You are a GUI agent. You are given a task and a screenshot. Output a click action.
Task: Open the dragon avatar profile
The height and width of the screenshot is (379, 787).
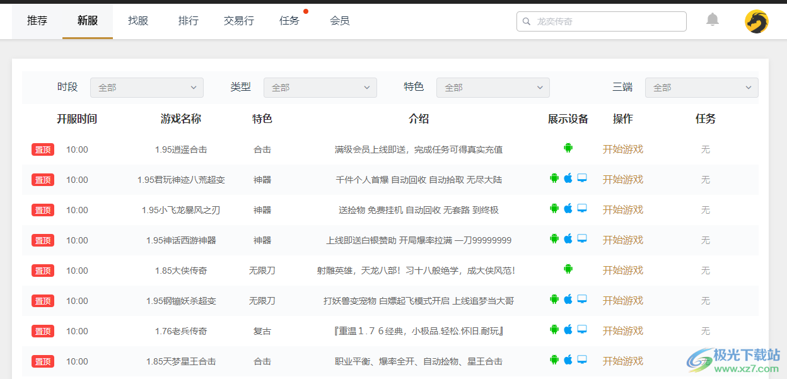(x=757, y=21)
